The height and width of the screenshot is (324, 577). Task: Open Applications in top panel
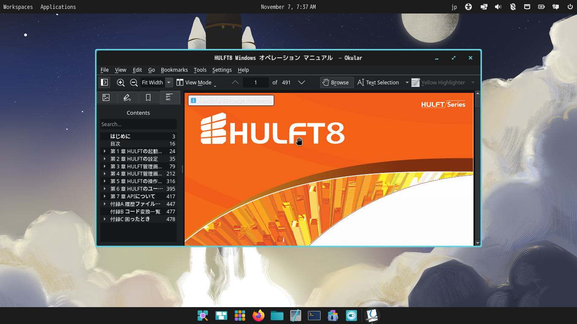58,7
